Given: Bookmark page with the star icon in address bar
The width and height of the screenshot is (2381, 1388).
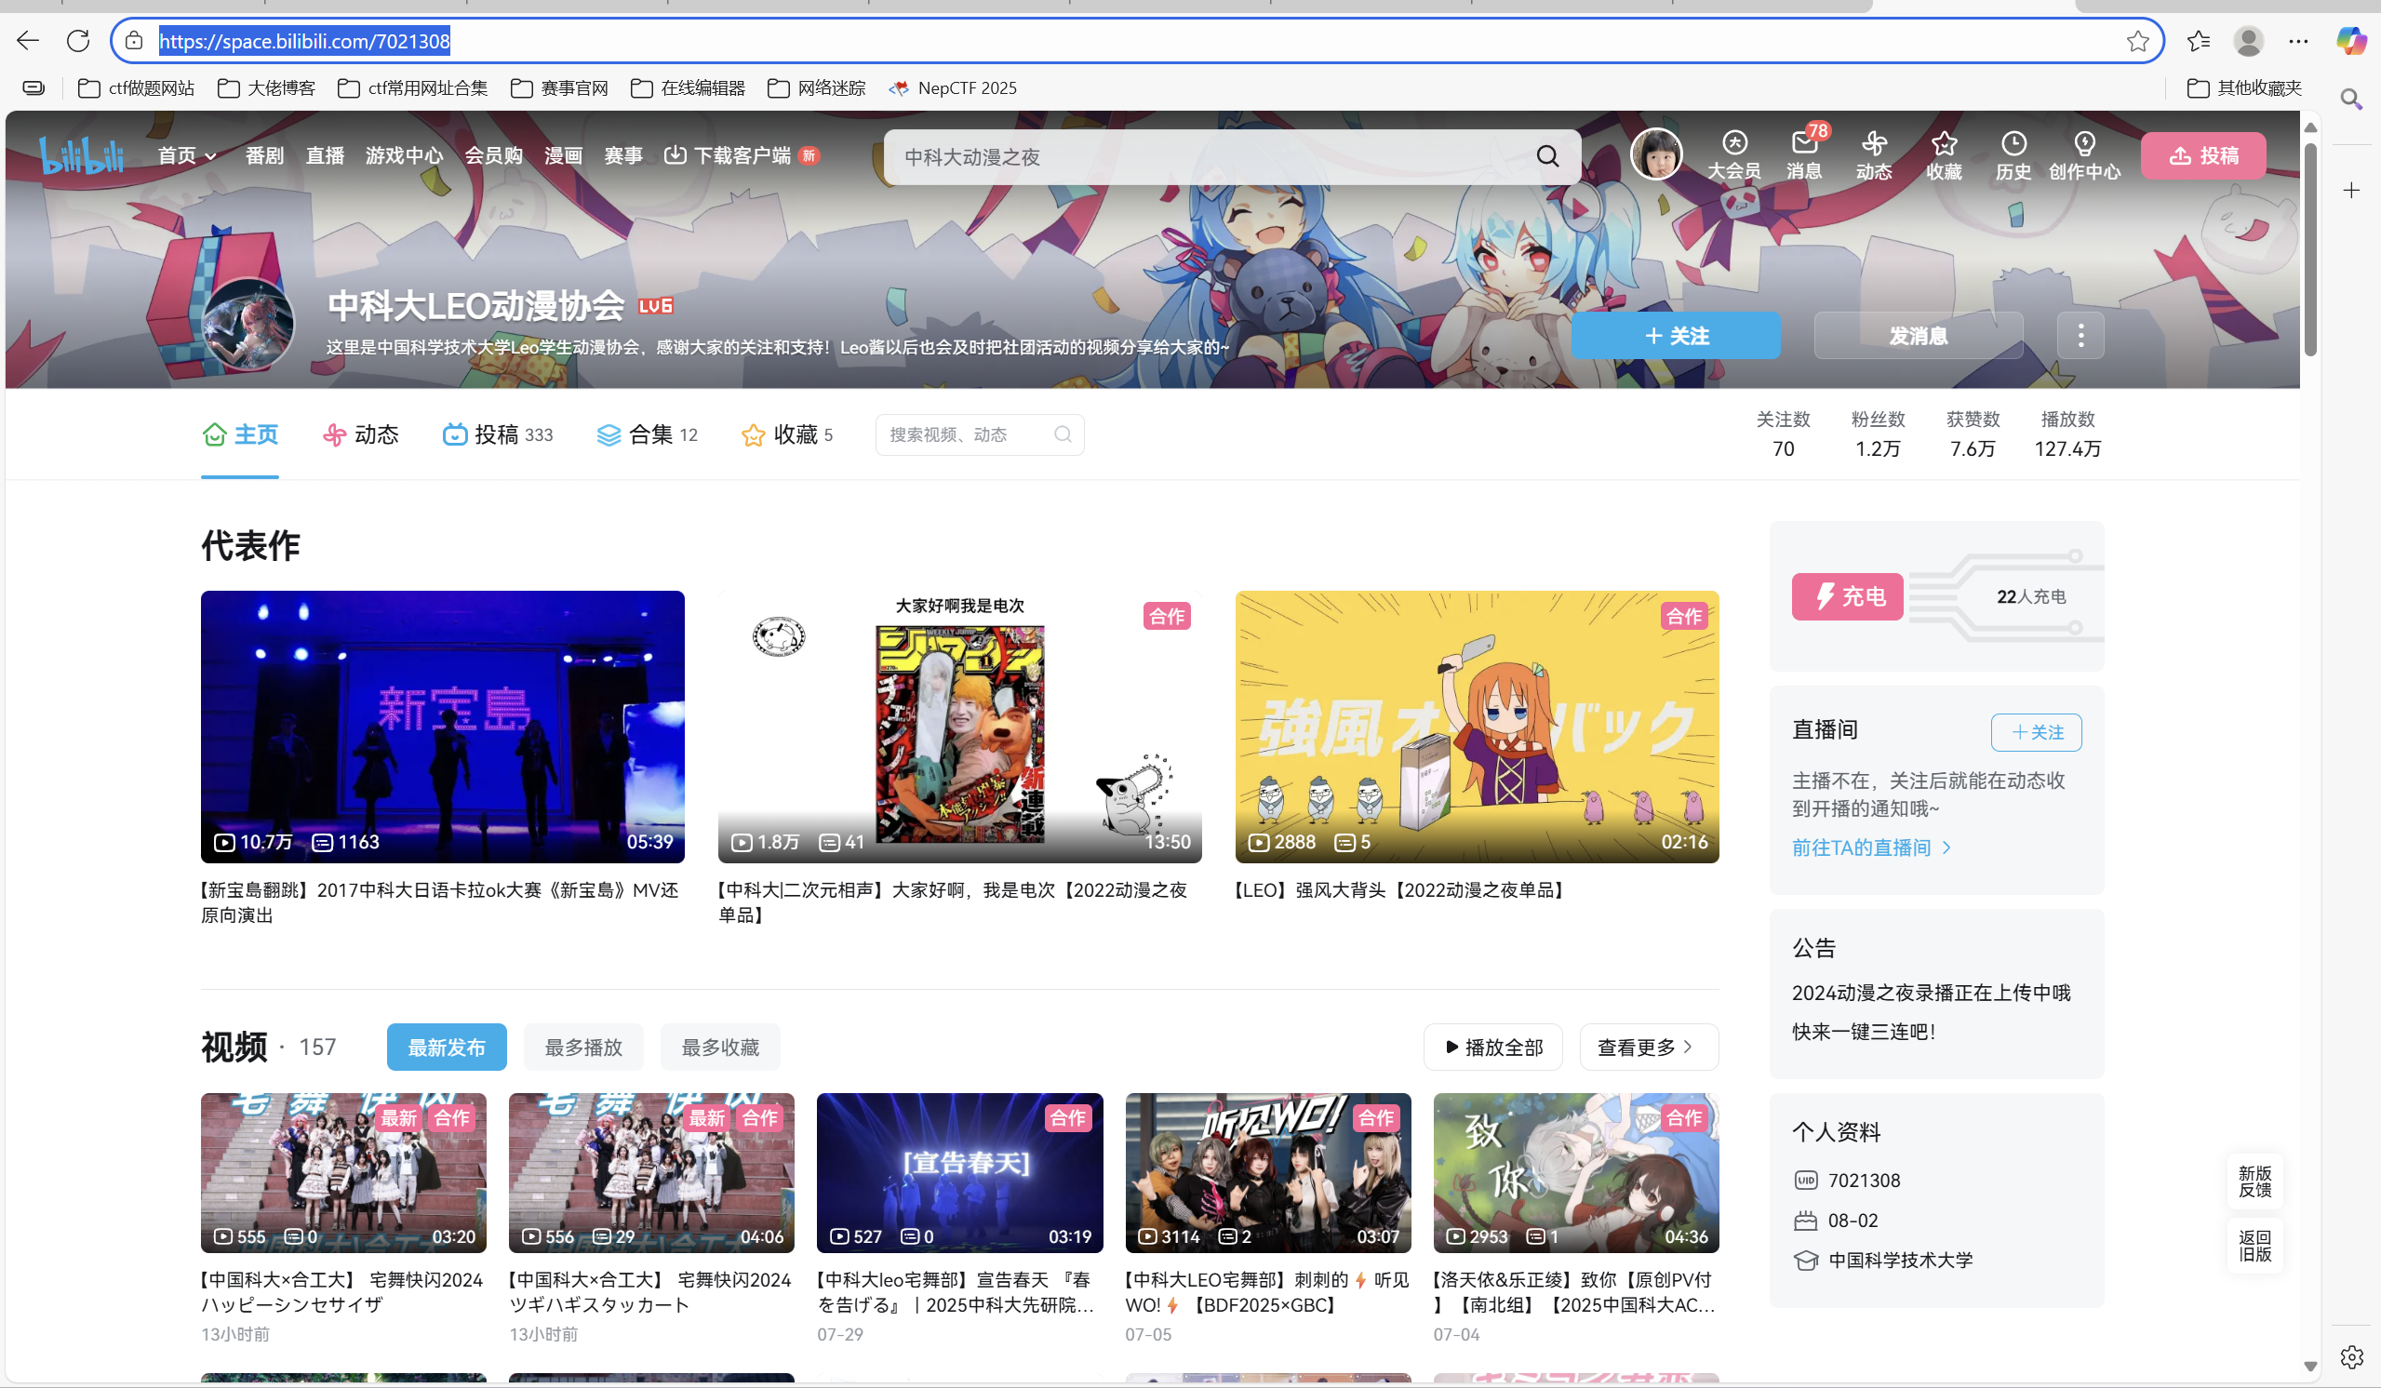Looking at the screenshot, I should click(x=2137, y=41).
